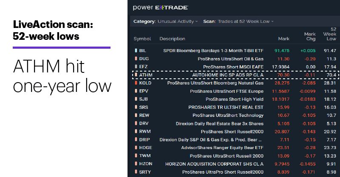The image size is (340, 177).
Task: Click the color marker beside SRTY
Action: click(136, 172)
